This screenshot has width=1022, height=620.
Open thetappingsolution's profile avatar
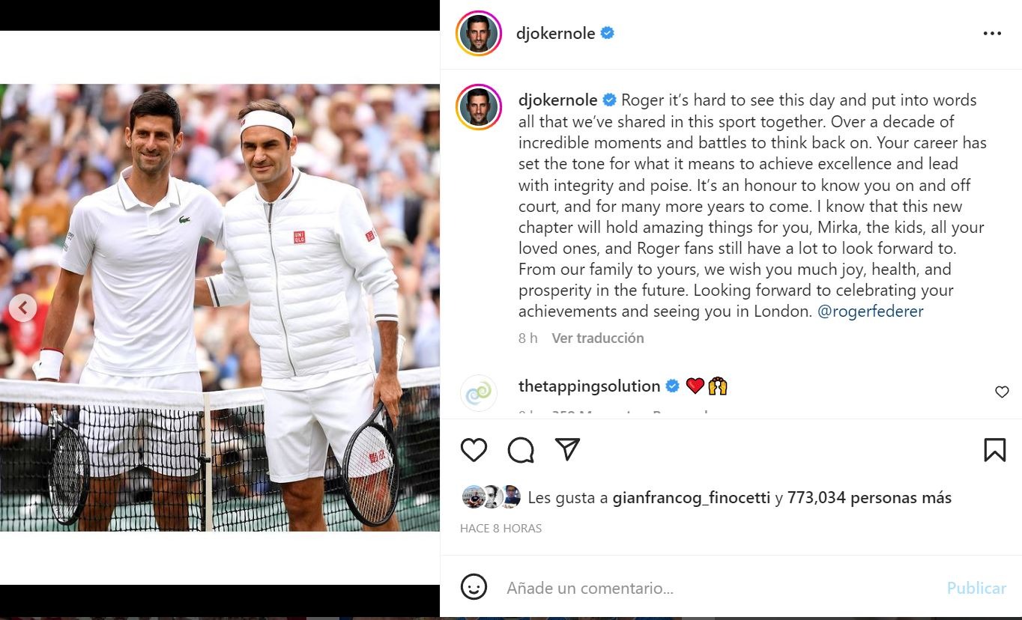pyautogui.click(x=478, y=392)
